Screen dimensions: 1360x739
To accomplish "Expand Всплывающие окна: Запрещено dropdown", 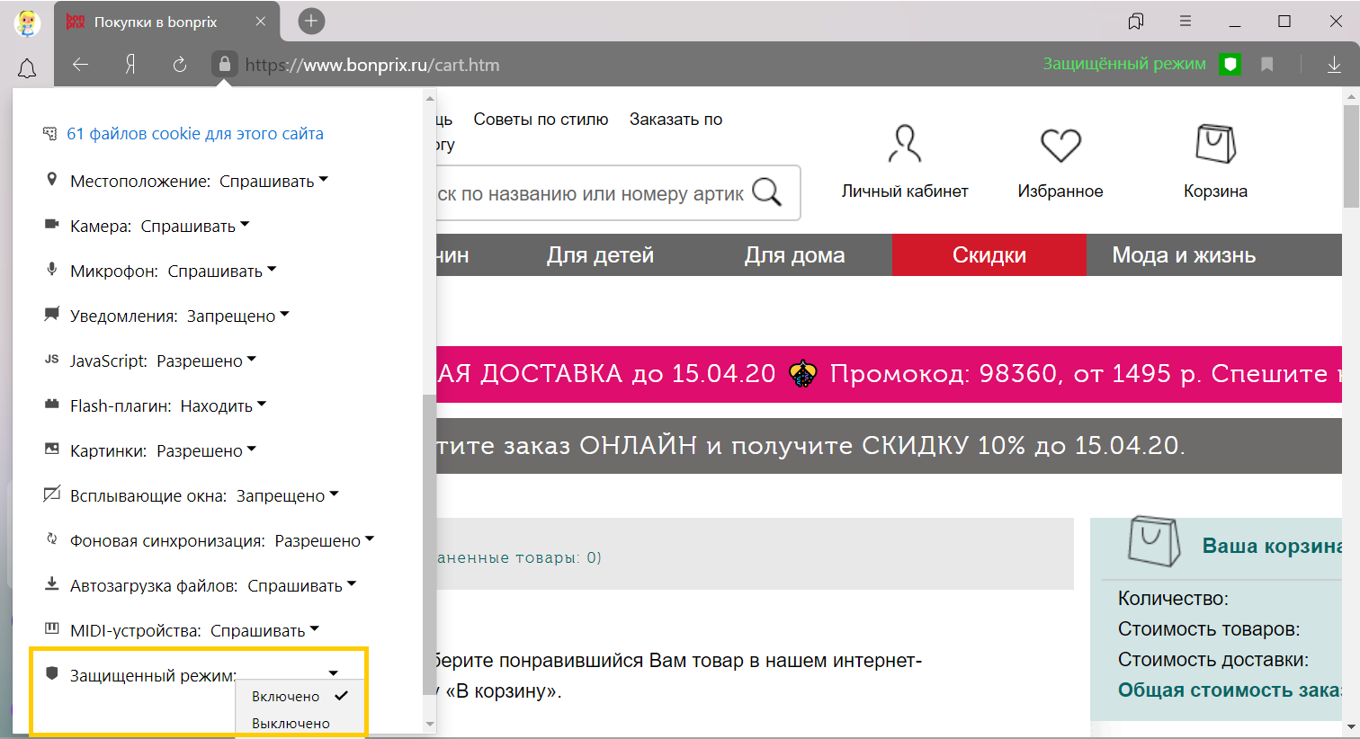I will coord(288,495).
